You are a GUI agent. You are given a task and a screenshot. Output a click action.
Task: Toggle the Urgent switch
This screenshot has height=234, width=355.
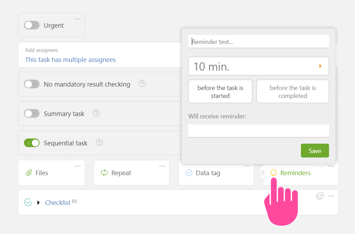[32, 25]
